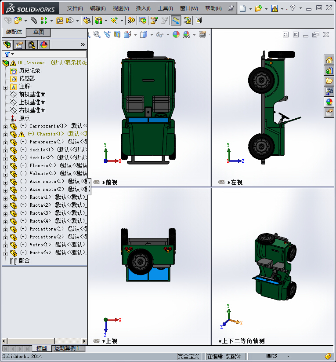
Task: Toggle hide/show items glasses icon
Action: pyautogui.click(x=159, y=35)
